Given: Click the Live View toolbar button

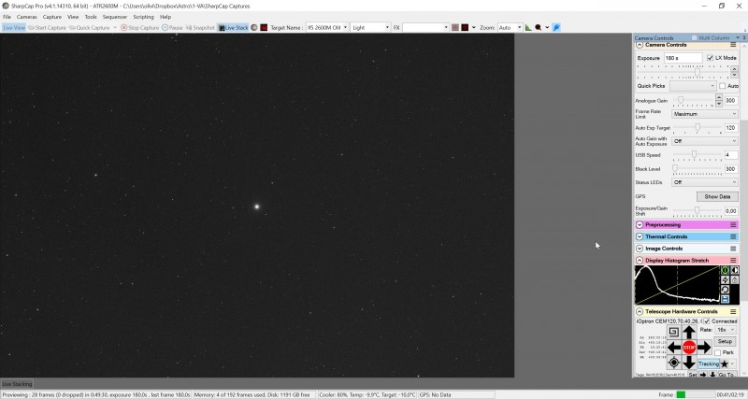Looking at the screenshot, I should (x=14, y=28).
